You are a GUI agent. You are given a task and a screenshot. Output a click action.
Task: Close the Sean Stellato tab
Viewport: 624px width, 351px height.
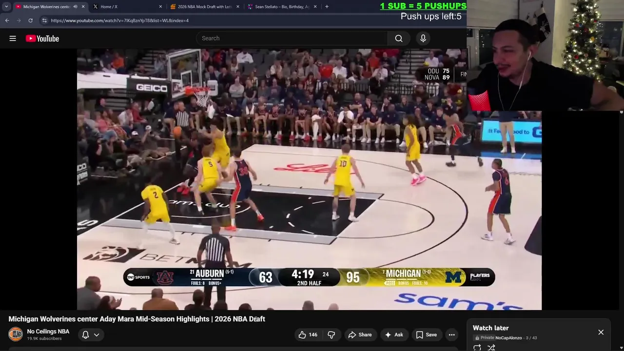pyautogui.click(x=315, y=7)
